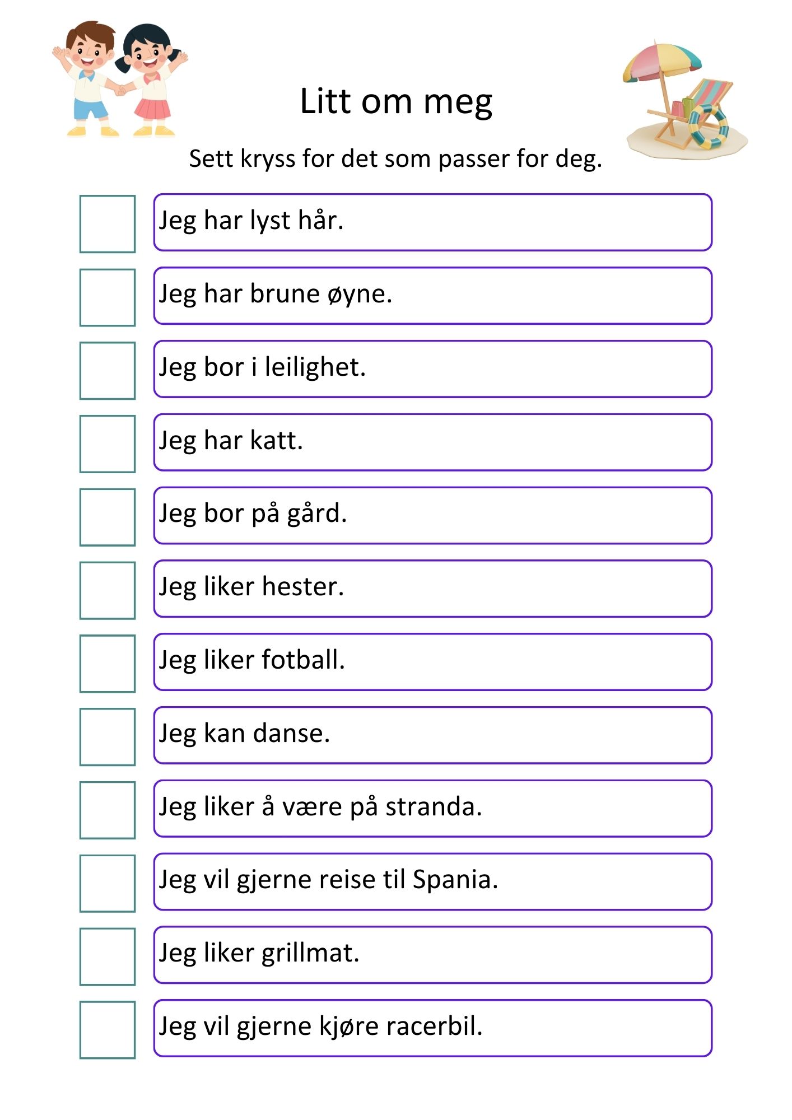Tick the "Jeg liker grillmat" checkbox
This screenshot has height=1120, width=792.
pyautogui.click(x=108, y=956)
